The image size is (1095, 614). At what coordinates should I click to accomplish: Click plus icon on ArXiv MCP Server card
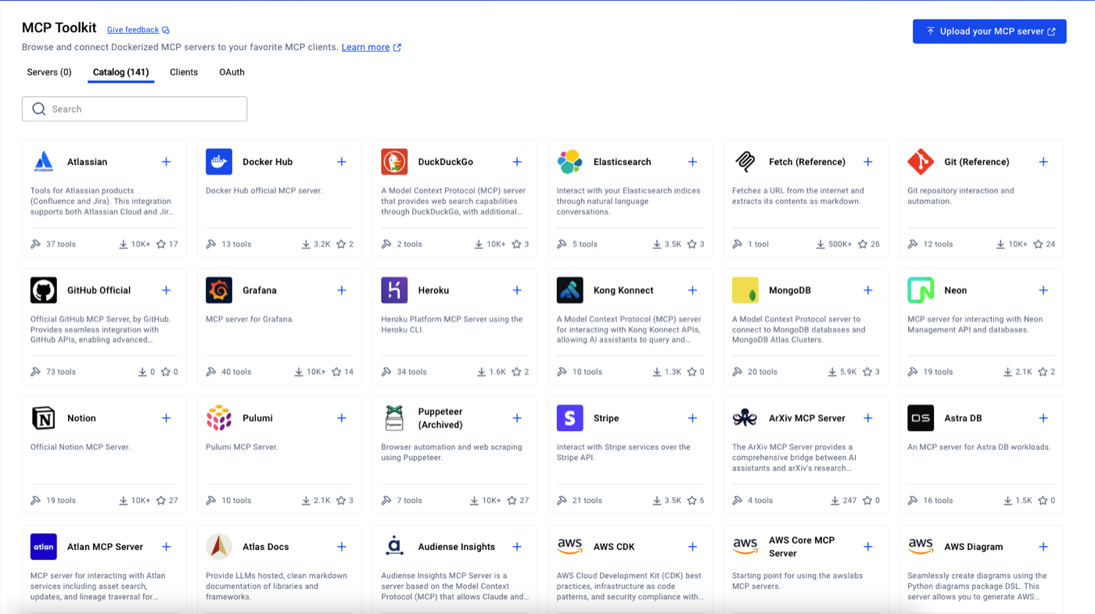click(868, 418)
